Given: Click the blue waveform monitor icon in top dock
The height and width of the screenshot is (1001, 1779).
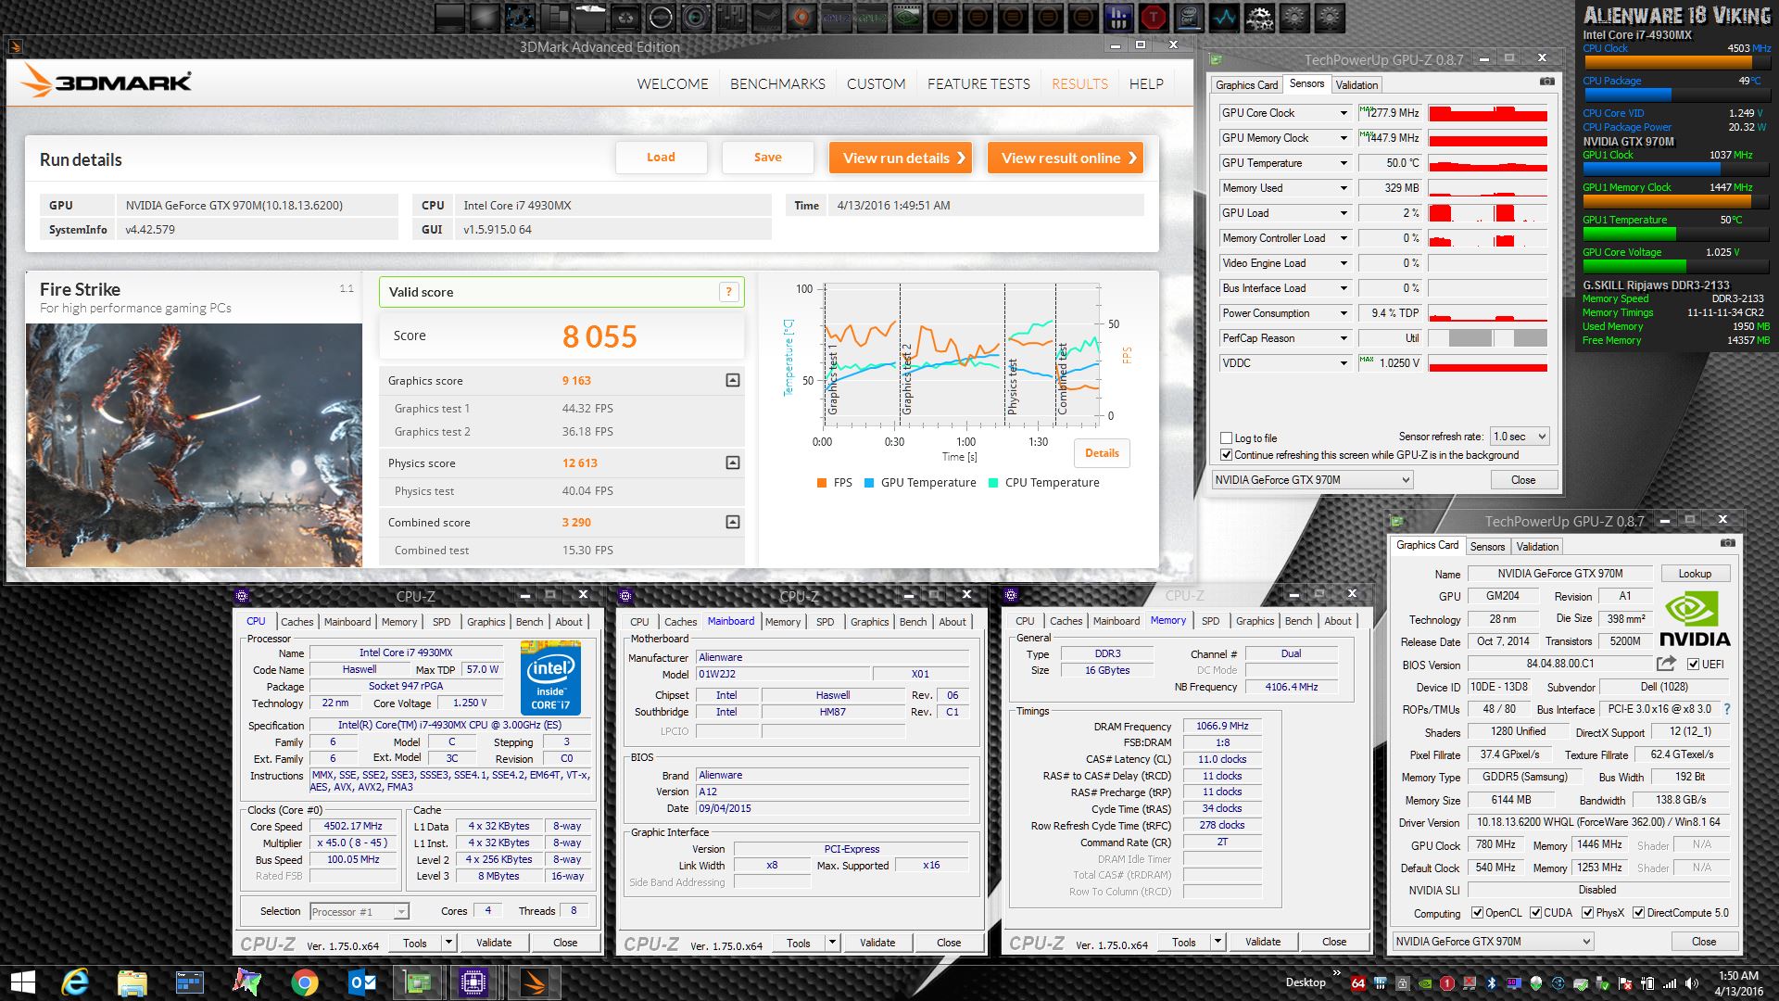Looking at the screenshot, I should click(1224, 17).
